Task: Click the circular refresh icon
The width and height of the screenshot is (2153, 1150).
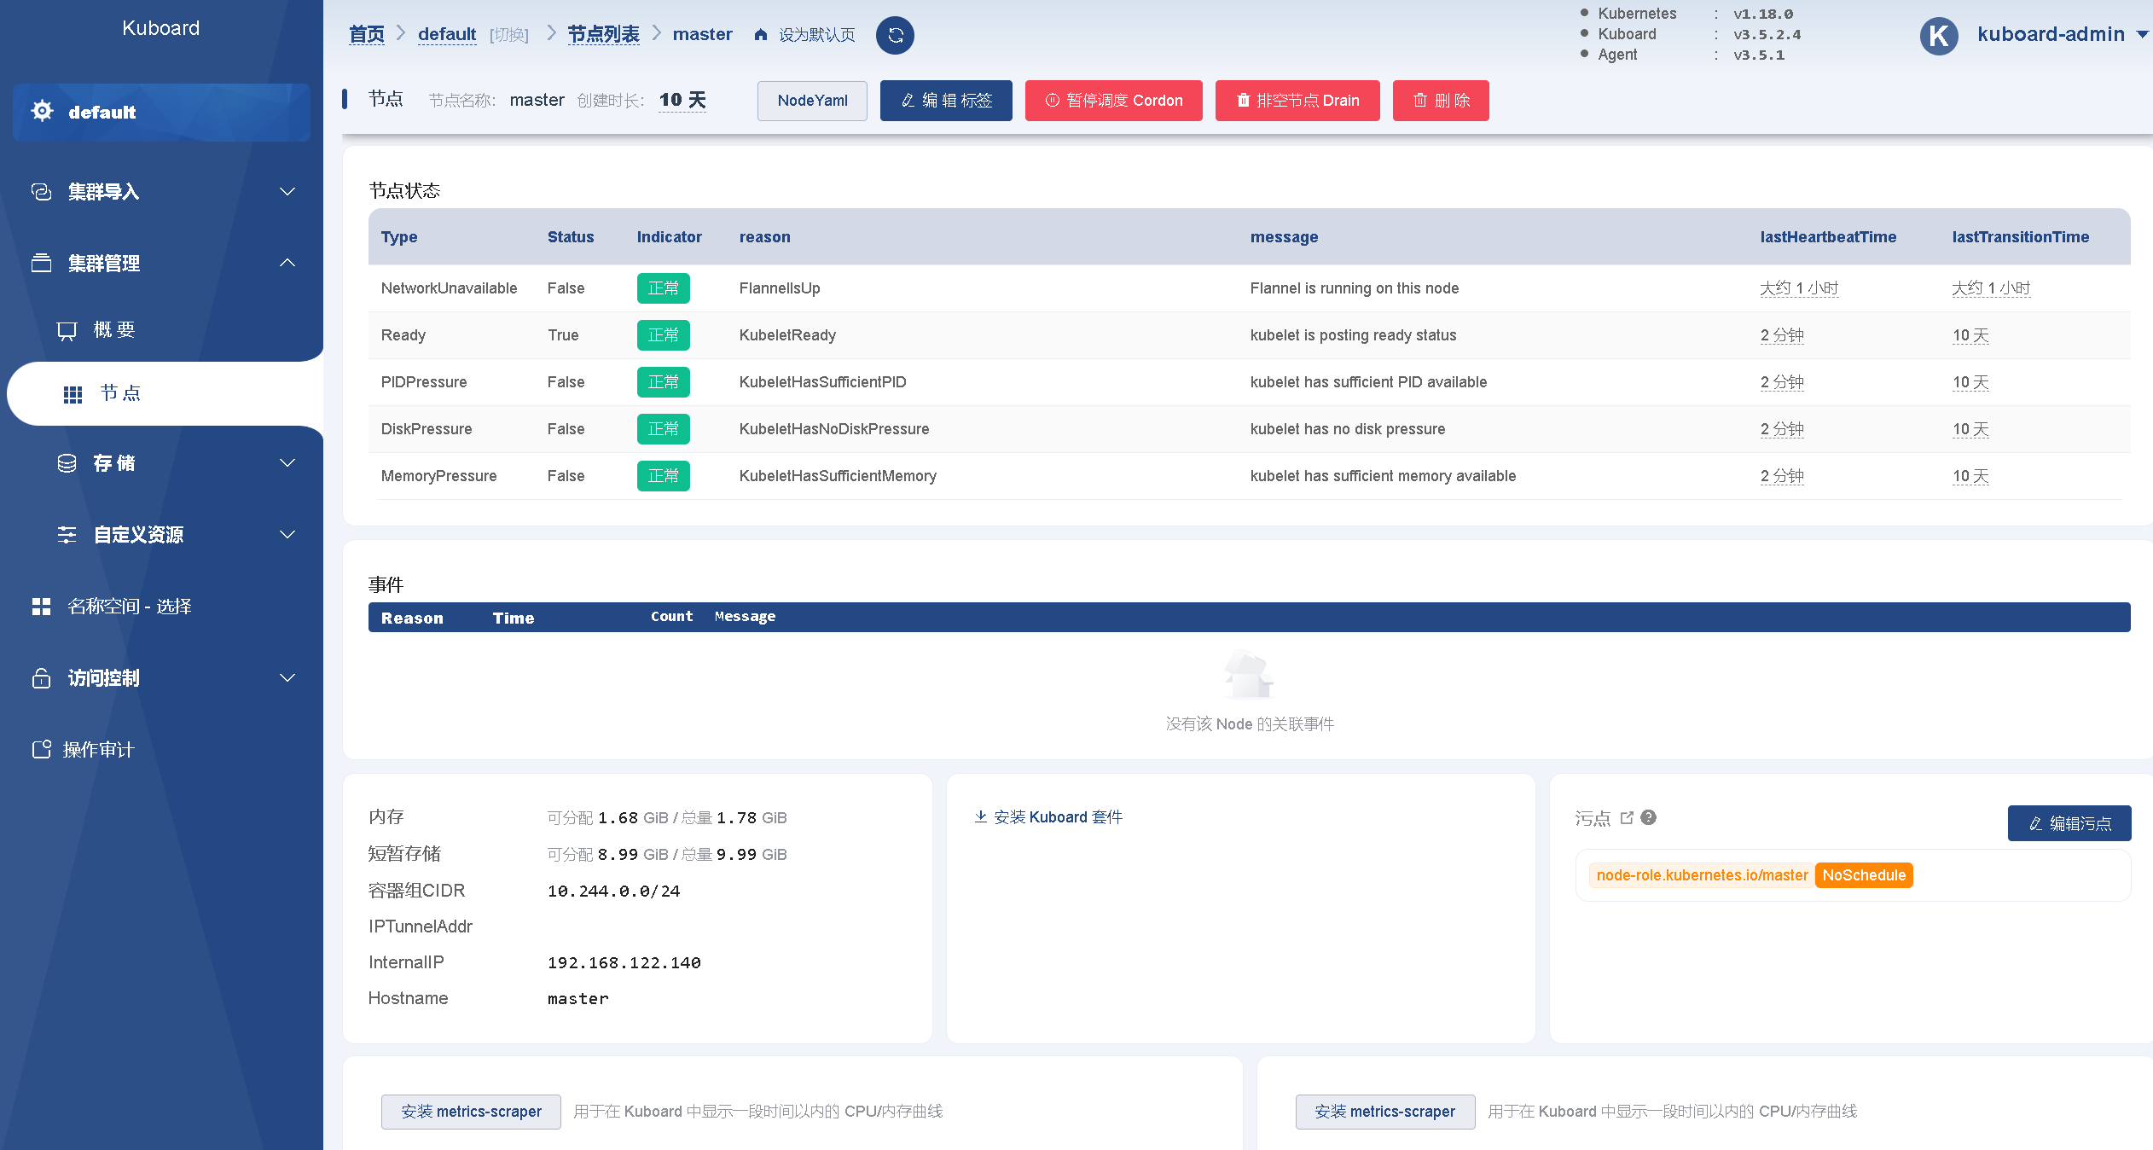Action: point(895,35)
